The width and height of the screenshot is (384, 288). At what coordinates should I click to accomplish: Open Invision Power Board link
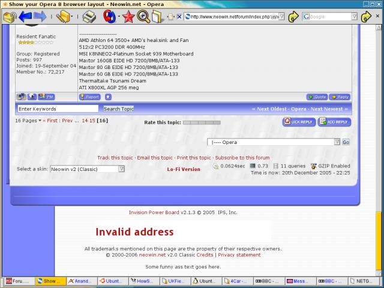154,212
